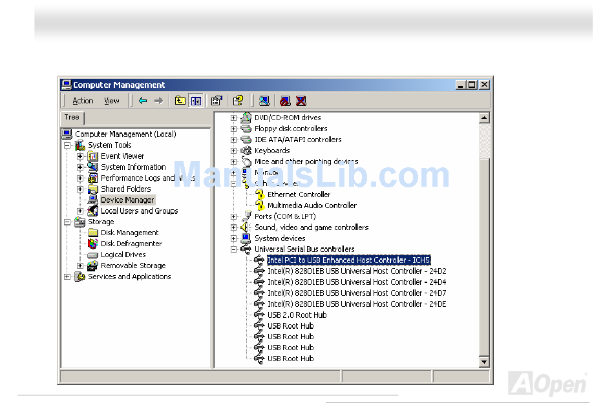This screenshot has width=614, height=418.
Task: Expand Ports (COM & LPT) category
Action: [234, 216]
